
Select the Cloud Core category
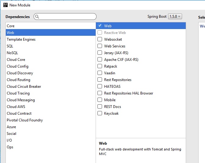point(51,59)
